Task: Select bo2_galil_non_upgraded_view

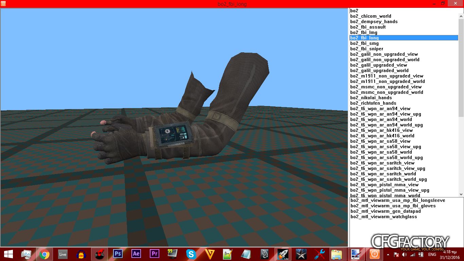Action: 404,54
